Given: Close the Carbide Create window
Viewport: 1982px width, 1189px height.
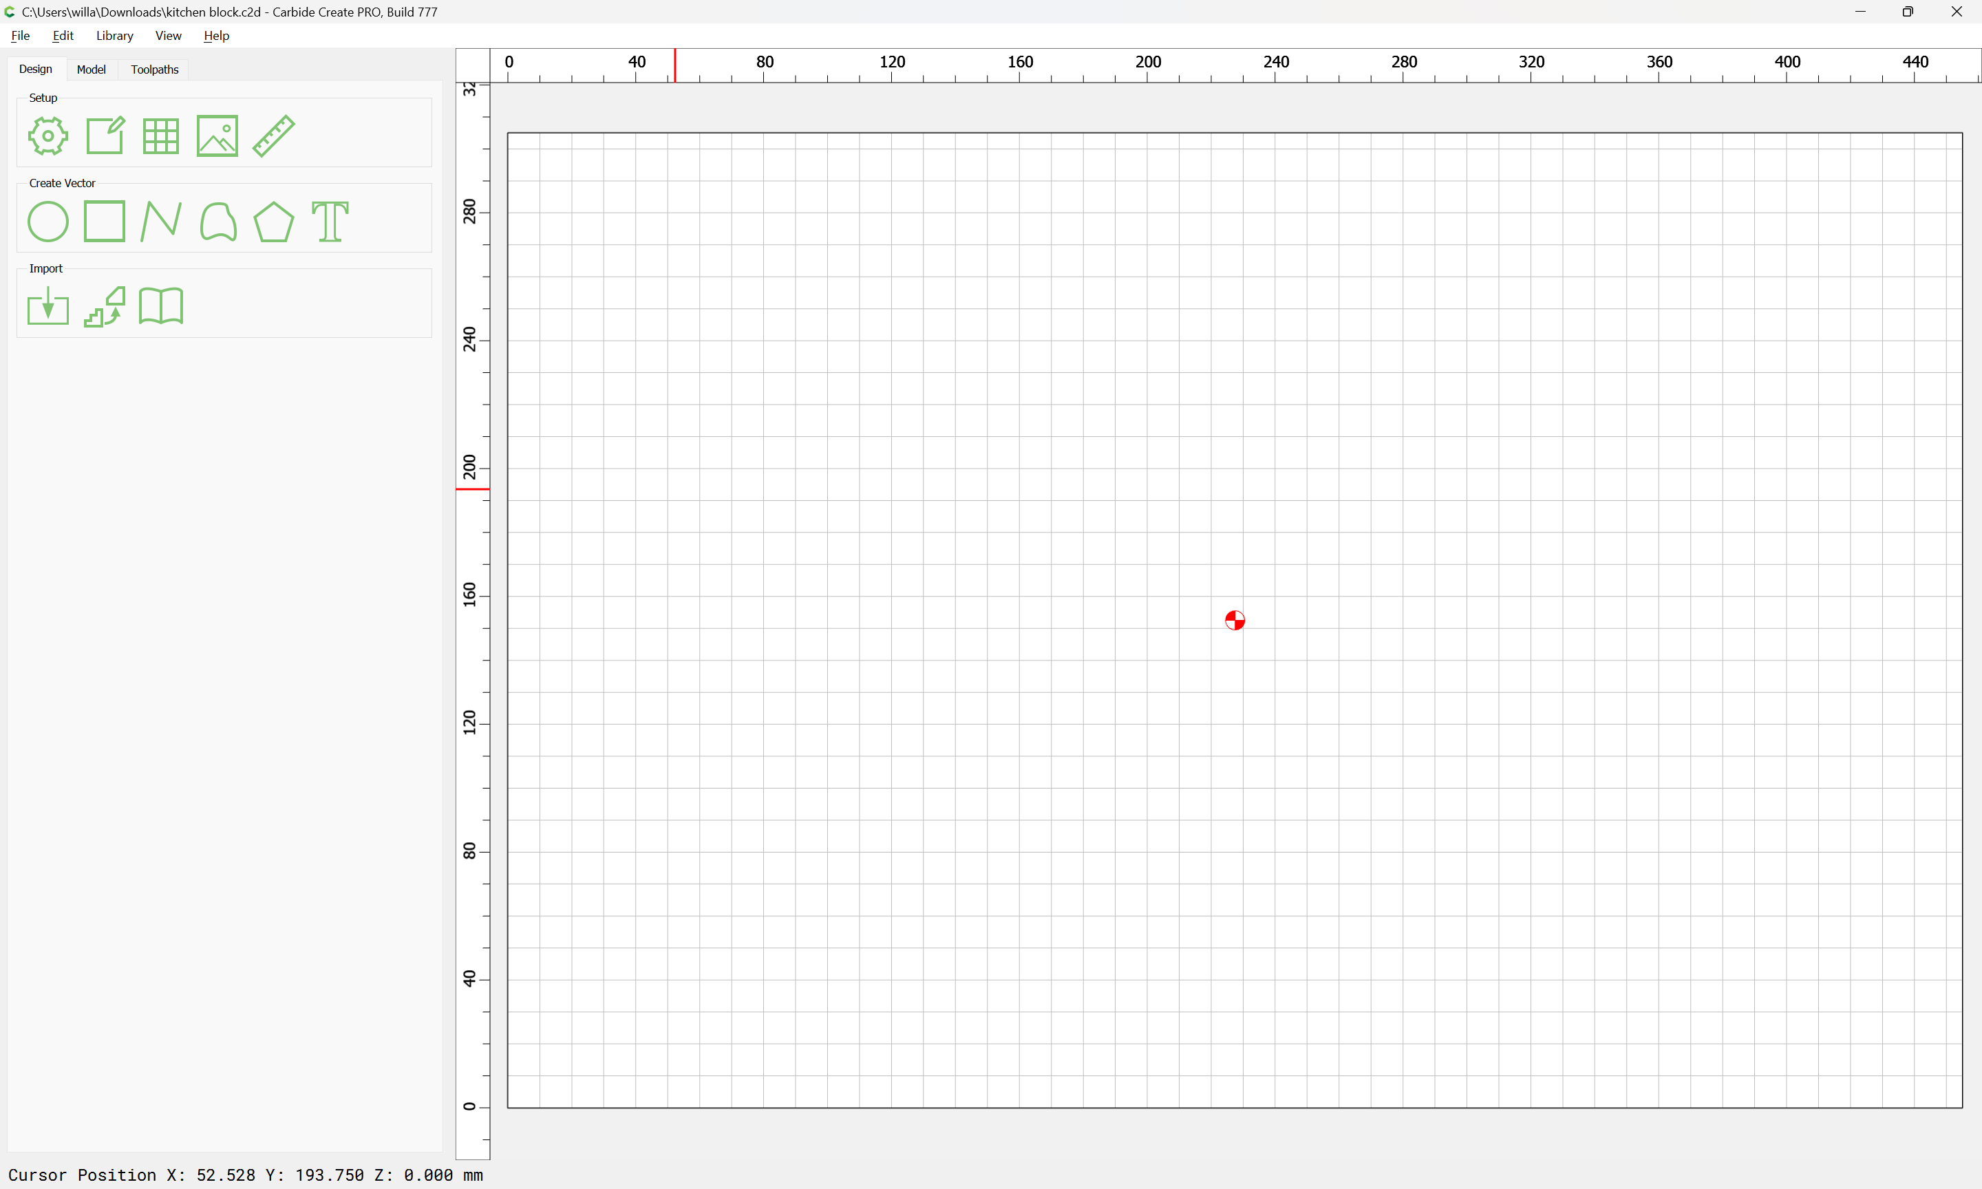Looking at the screenshot, I should (x=1957, y=12).
